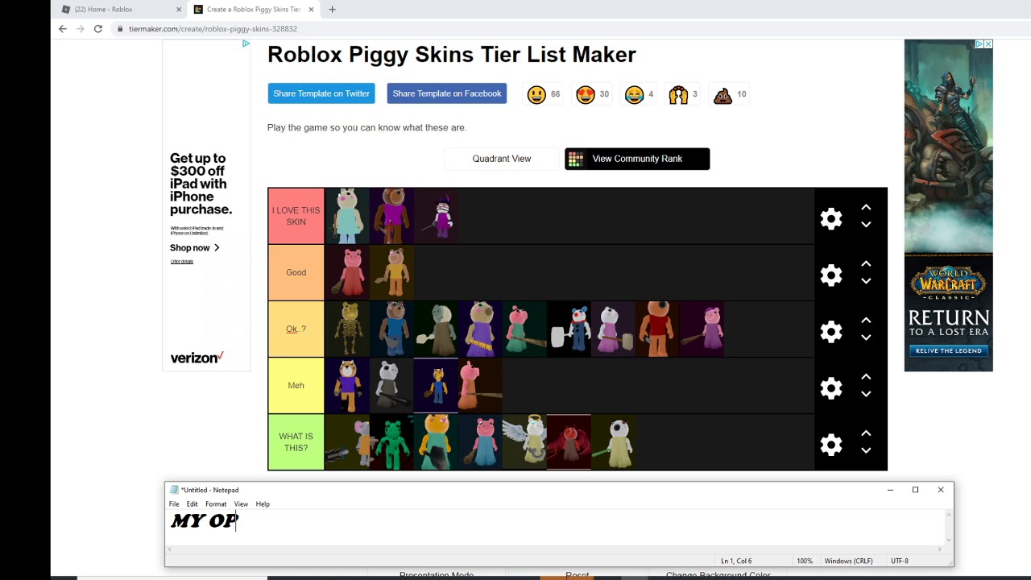The image size is (1031, 580).
Task: Open Notepad File menu
Action: point(174,504)
